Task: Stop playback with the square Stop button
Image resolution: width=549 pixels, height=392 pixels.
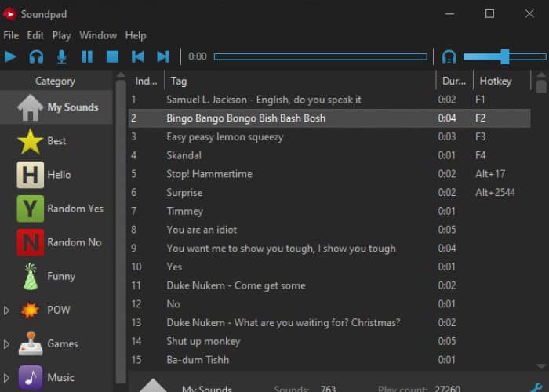Action: (x=112, y=56)
